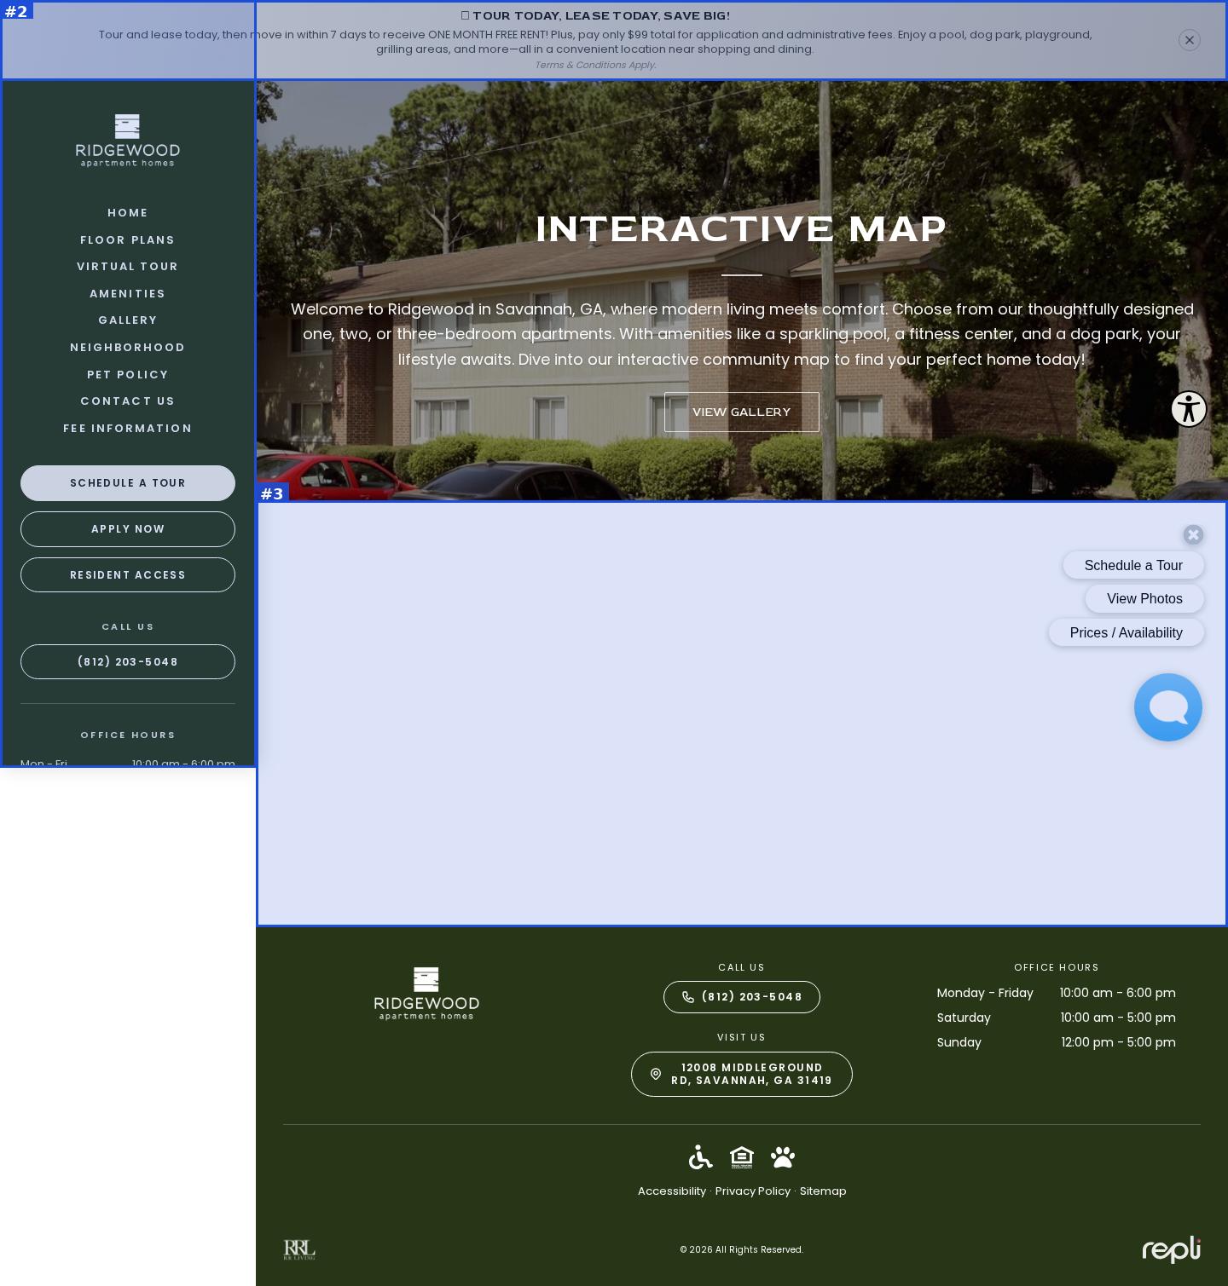
Task: Open the Privacy Policy footer link
Action: coord(753,1191)
